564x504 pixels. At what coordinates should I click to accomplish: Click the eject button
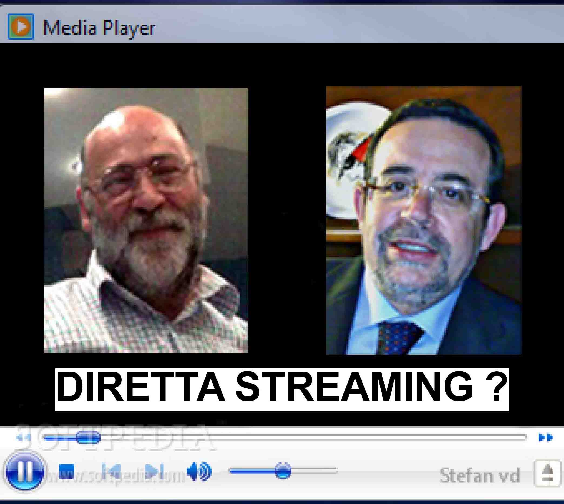[x=548, y=473]
